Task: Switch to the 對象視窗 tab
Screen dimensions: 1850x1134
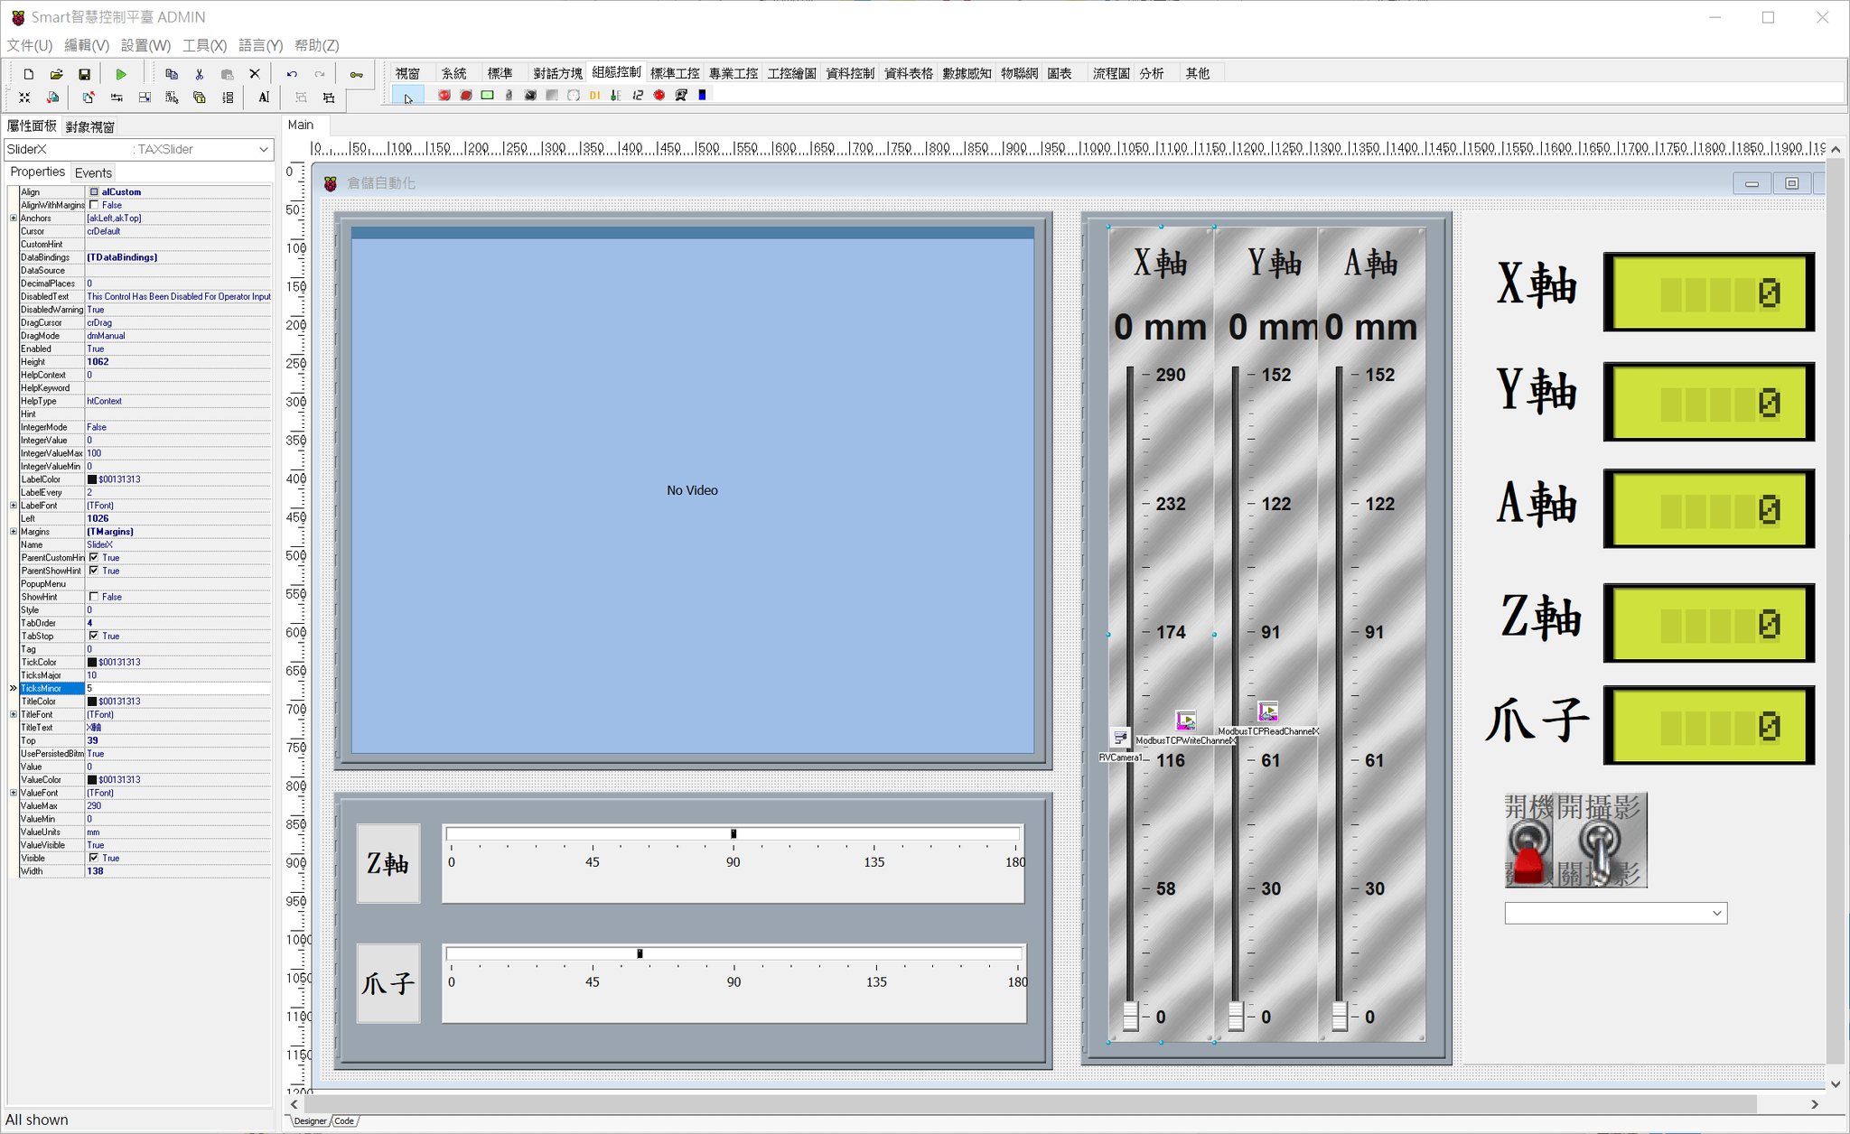Action: (89, 127)
